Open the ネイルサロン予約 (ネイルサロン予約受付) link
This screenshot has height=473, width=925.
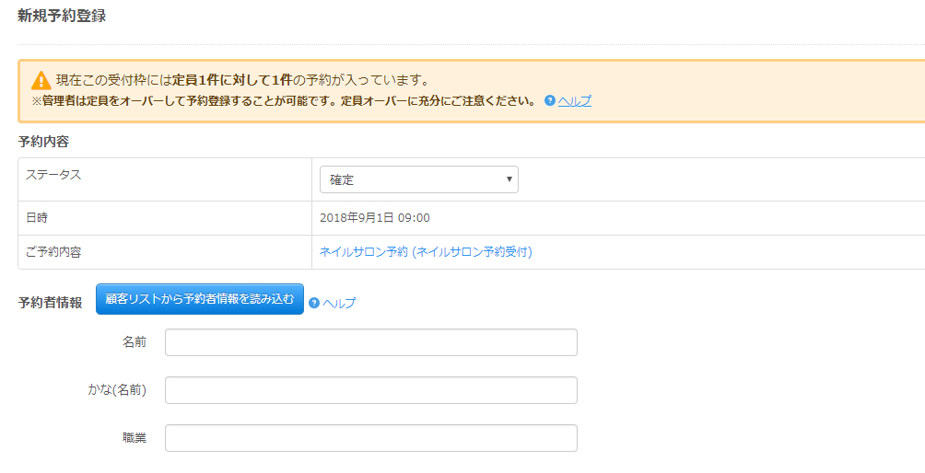[x=426, y=251]
